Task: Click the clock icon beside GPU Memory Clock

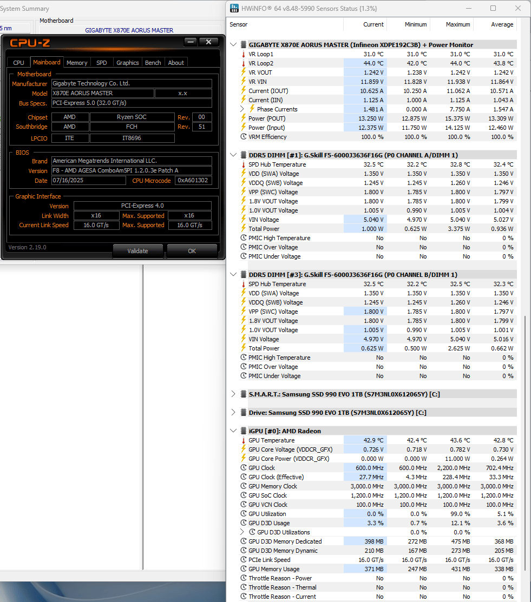Action: (x=243, y=486)
